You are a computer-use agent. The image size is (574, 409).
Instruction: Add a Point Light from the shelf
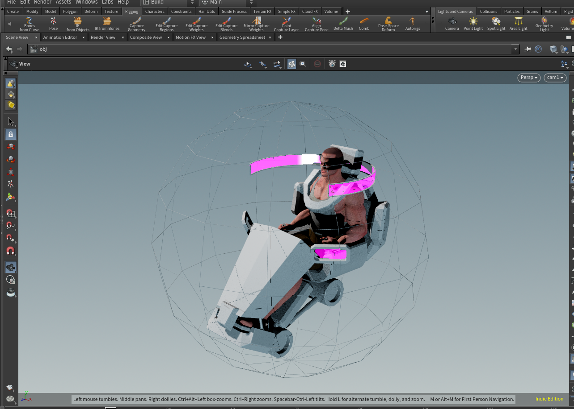pos(473,24)
